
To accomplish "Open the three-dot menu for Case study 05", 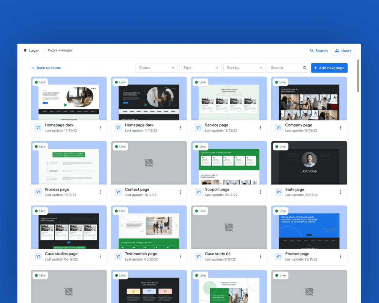I will click(x=260, y=256).
